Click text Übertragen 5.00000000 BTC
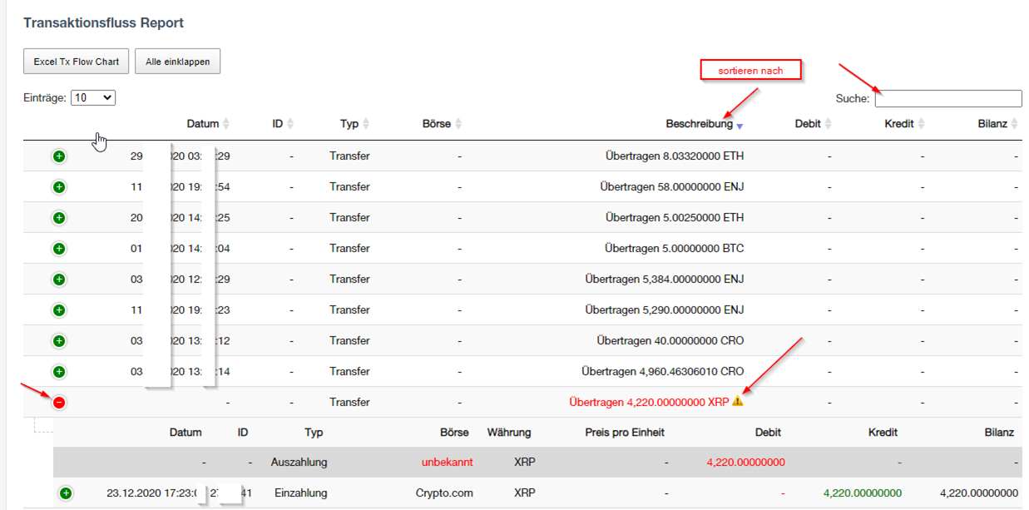Screen dimensions: 1029x510 tap(674, 249)
